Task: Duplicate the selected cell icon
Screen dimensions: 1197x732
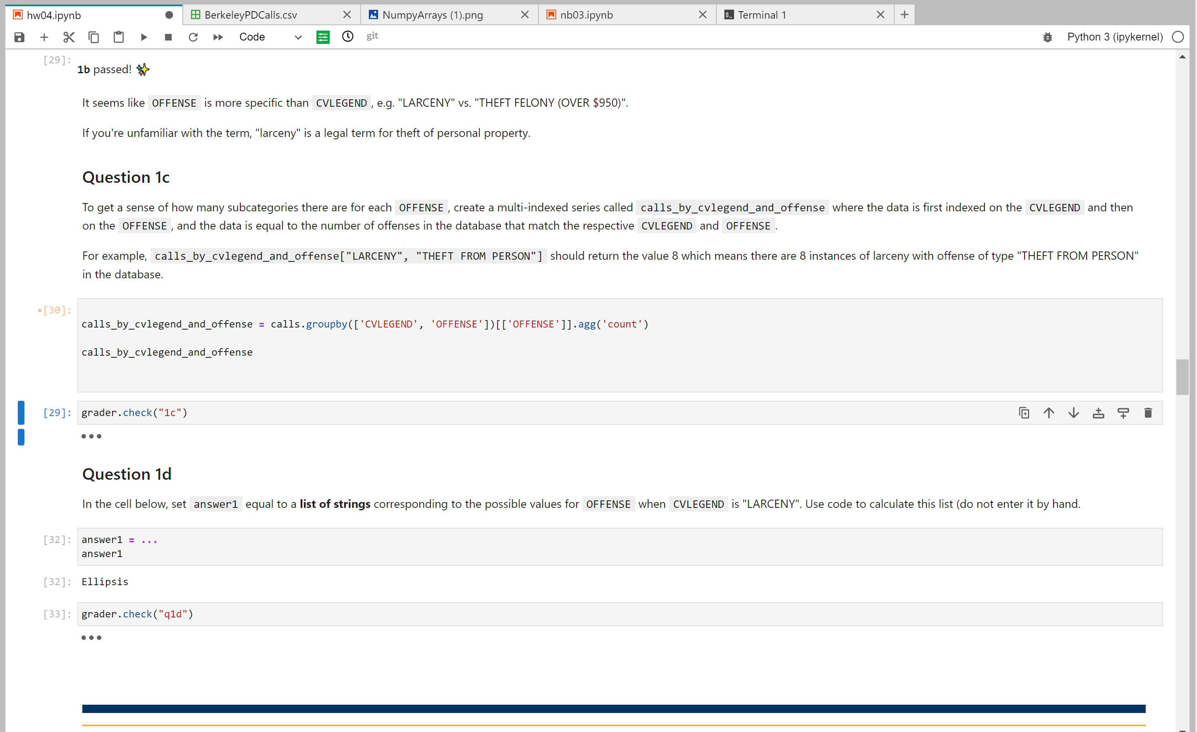Action: [1024, 413]
